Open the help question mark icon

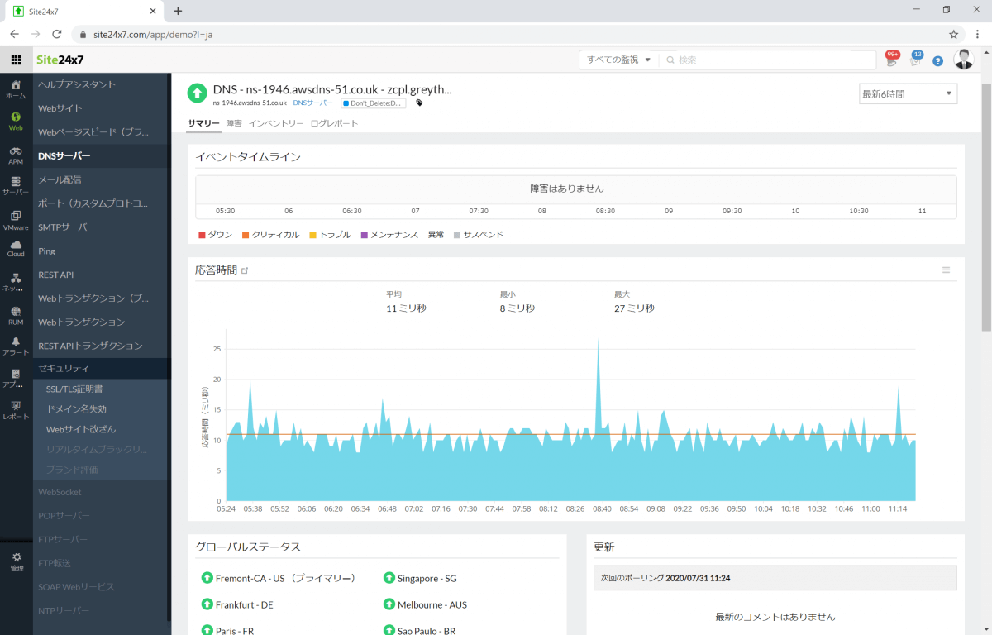click(x=938, y=60)
